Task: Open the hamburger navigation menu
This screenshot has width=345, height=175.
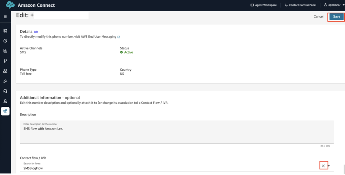Action: tap(5, 17)
